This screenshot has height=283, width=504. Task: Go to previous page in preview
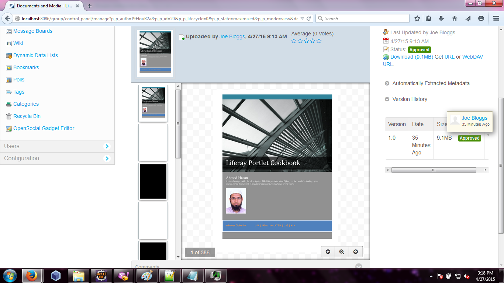tap(328, 252)
